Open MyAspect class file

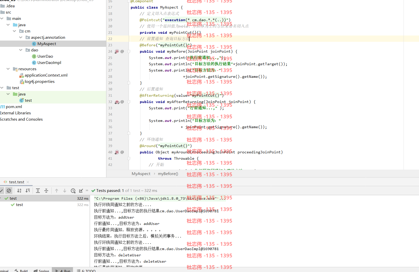tap(47, 44)
